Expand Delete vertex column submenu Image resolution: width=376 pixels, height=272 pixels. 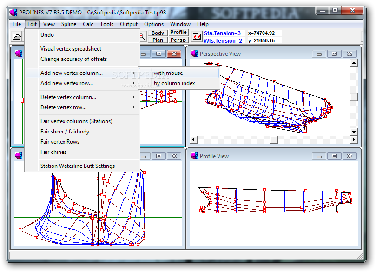(82, 97)
